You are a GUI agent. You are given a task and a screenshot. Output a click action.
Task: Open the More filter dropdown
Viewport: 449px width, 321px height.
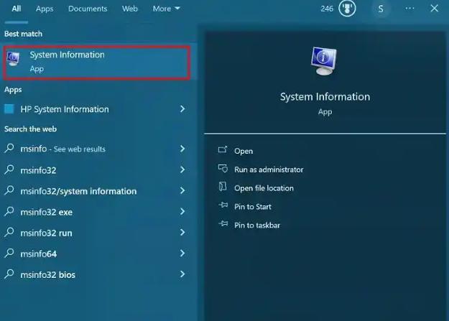(166, 9)
